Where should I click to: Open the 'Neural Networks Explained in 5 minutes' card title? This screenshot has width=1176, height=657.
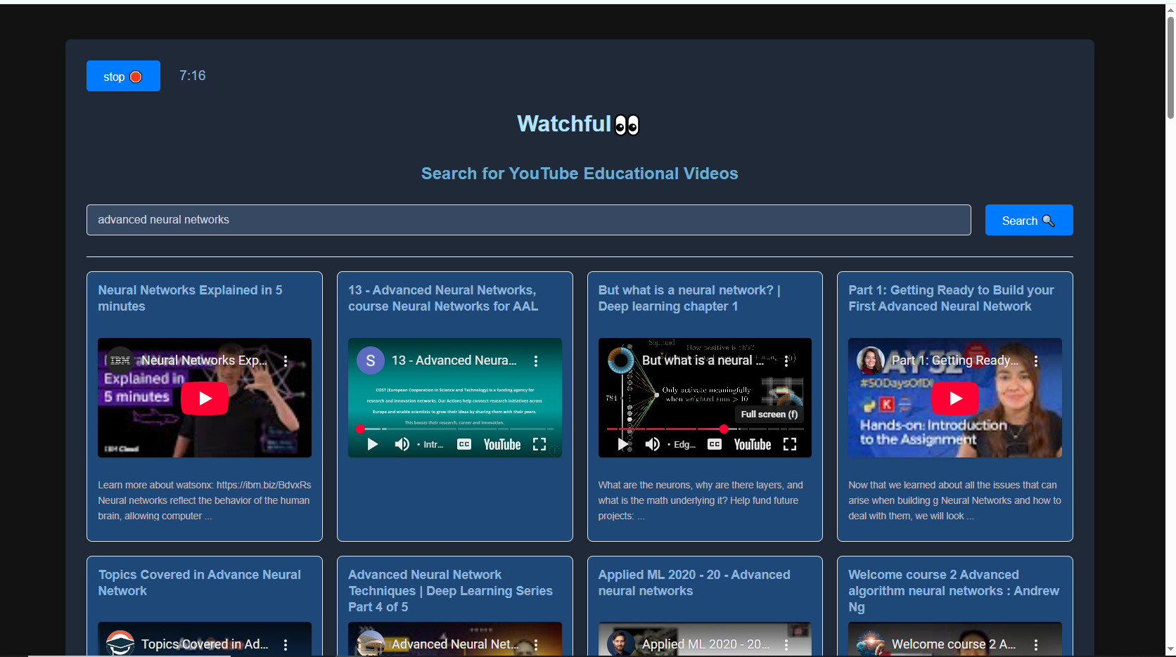pyautogui.click(x=190, y=298)
